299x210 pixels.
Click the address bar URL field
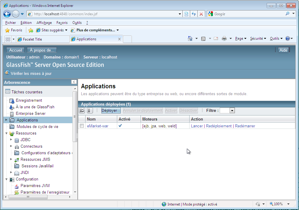pos(105,14)
